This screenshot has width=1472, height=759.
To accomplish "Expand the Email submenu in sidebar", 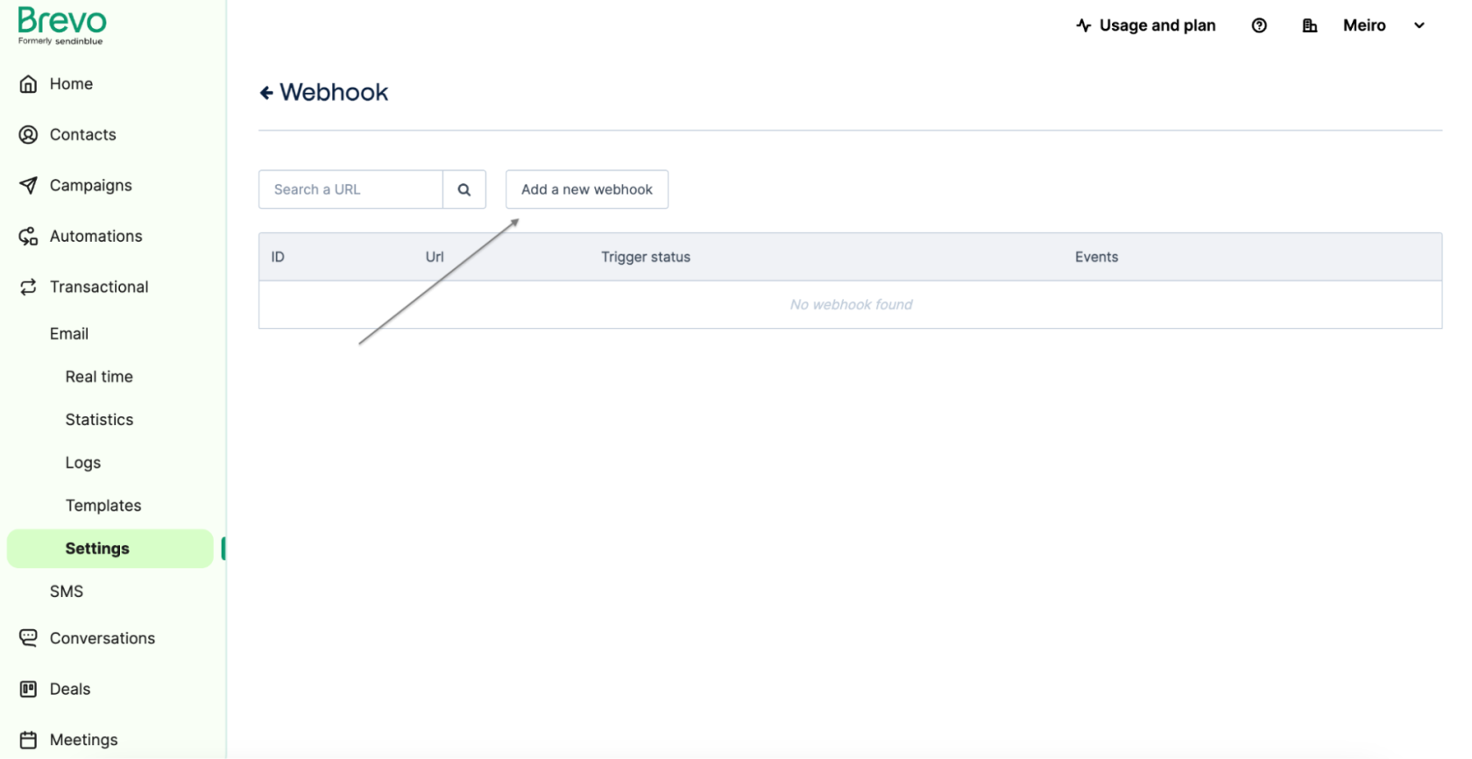I will click(69, 334).
